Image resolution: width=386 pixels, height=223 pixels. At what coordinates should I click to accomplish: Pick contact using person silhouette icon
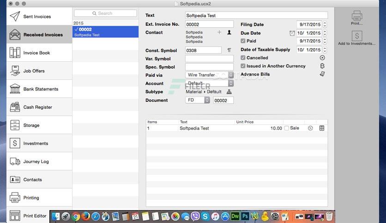point(229,32)
